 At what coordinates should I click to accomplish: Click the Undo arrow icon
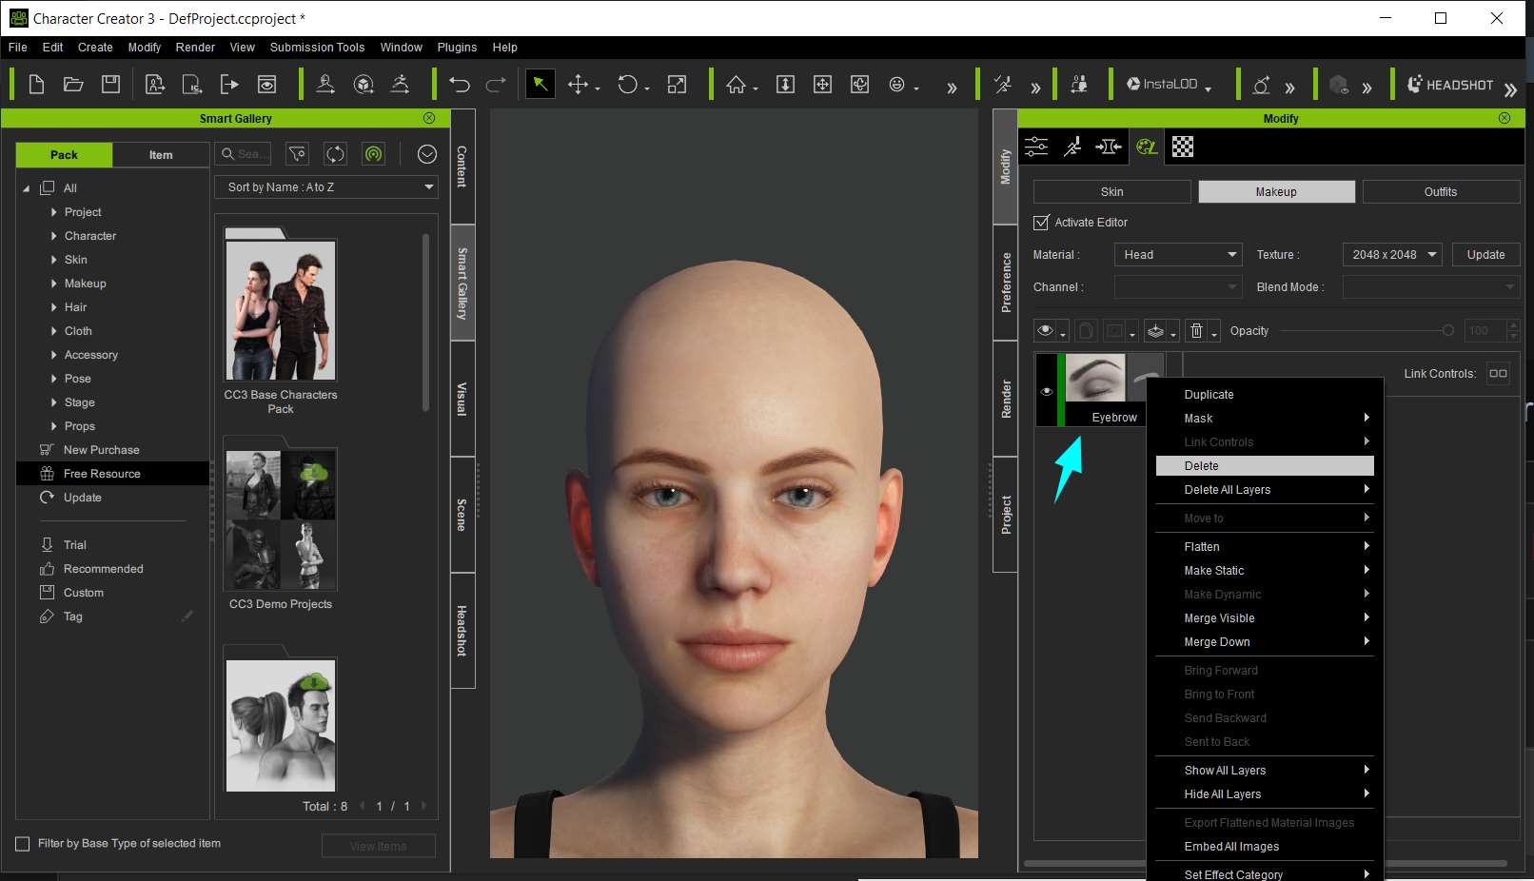pyautogui.click(x=460, y=85)
